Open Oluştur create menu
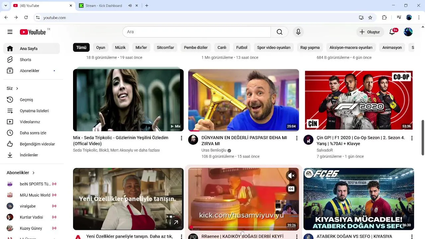Screen dimensions: 425x239 [x=370, y=32]
